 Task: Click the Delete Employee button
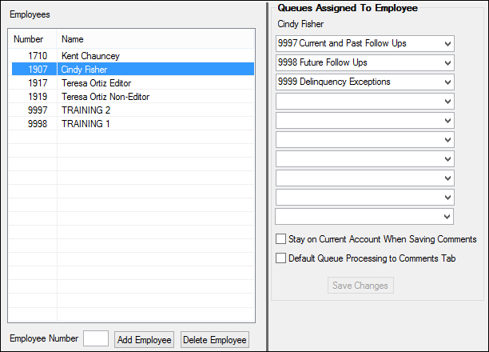[215, 340]
